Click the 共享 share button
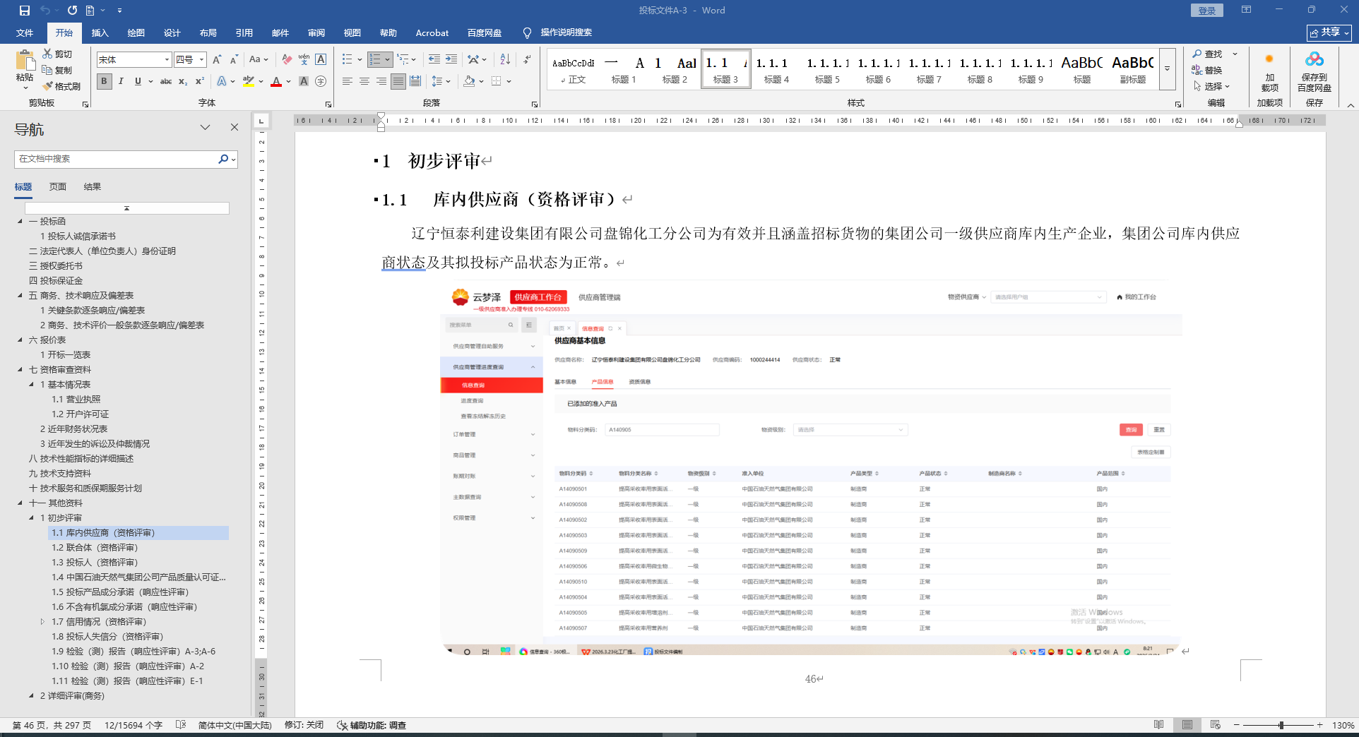1359x737 pixels. tap(1329, 32)
